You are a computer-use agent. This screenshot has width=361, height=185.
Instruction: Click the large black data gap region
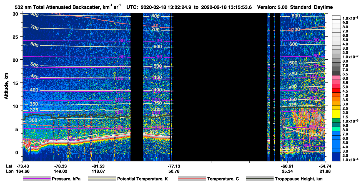pos(221,87)
